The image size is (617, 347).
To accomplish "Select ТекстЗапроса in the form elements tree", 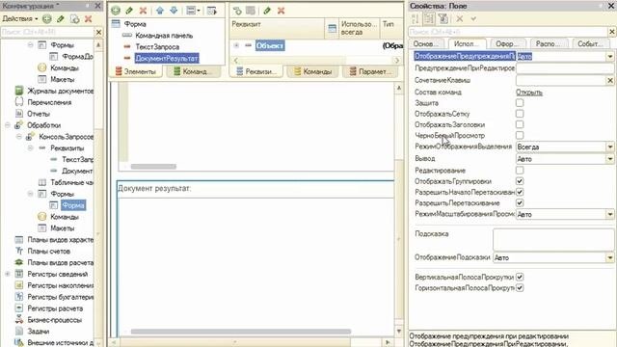I will [157, 47].
